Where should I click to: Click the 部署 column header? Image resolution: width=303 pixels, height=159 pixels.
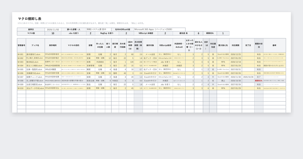pyautogui.click(x=91, y=45)
